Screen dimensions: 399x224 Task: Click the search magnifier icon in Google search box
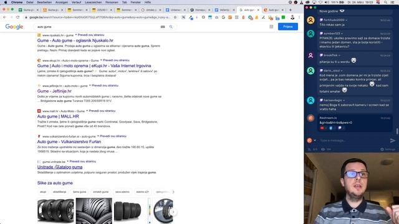tap(171, 27)
